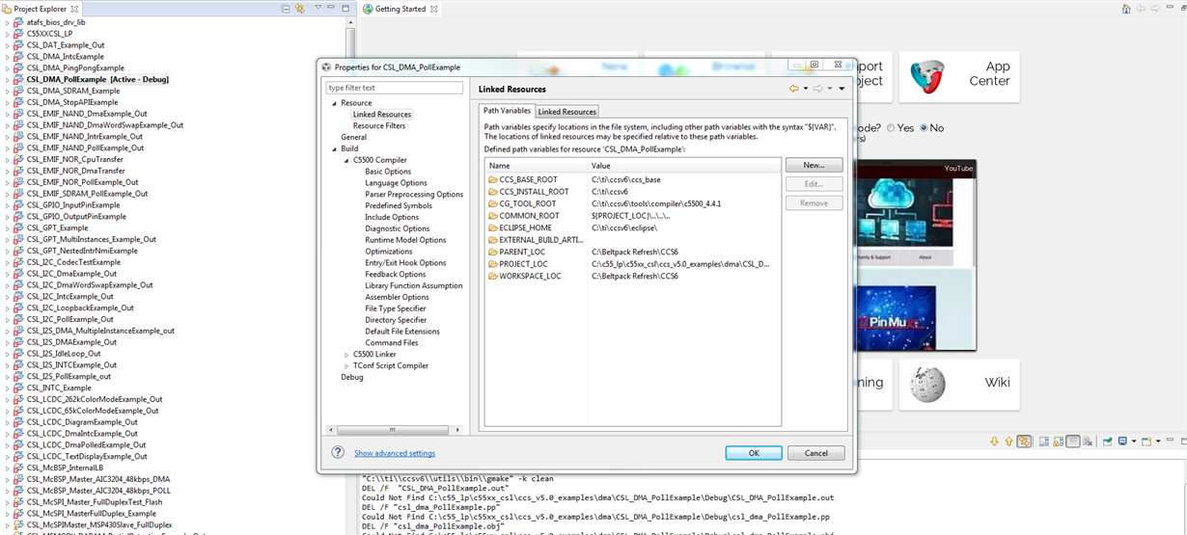This screenshot has width=1187, height=535.
Task: Click the project icon of C55XXCSL_LP
Action: (x=19, y=34)
